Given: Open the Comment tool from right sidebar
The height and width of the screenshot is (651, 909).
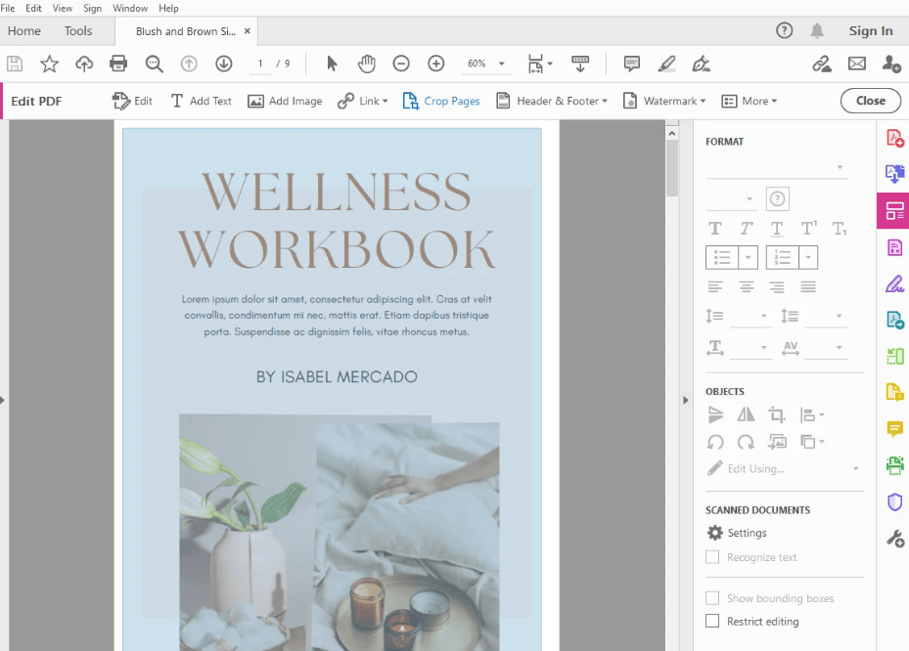Looking at the screenshot, I should (x=893, y=428).
